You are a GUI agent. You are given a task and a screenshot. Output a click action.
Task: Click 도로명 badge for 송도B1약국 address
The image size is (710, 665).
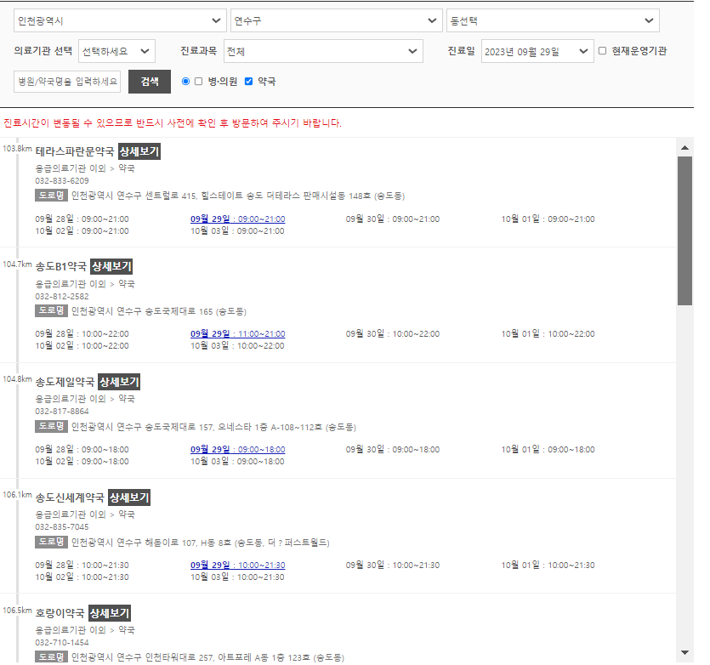(x=51, y=310)
